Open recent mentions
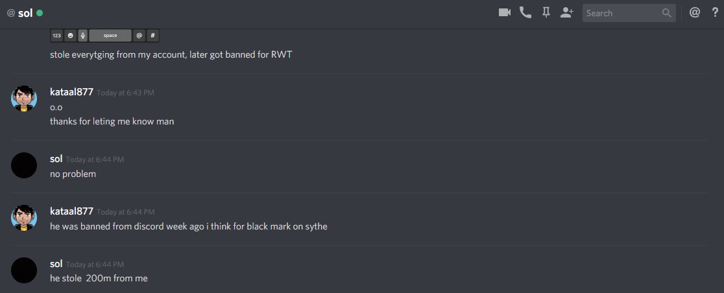Screen dimensions: 724x293 (x=694, y=13)
